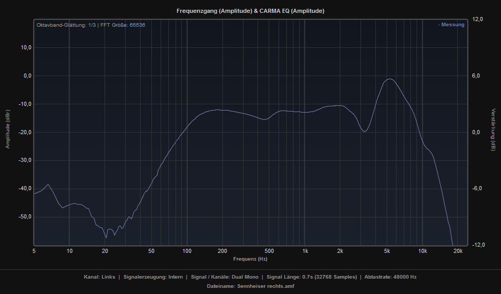501x294 pixels.
Task: Click the '12,0' gain axis value
Action: (478, 20)
